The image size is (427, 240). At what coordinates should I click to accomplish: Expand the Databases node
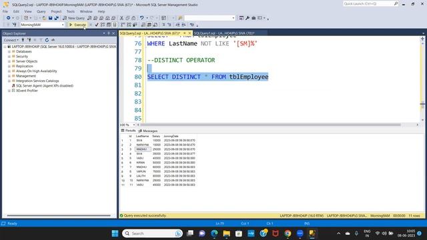coord(9,51)
